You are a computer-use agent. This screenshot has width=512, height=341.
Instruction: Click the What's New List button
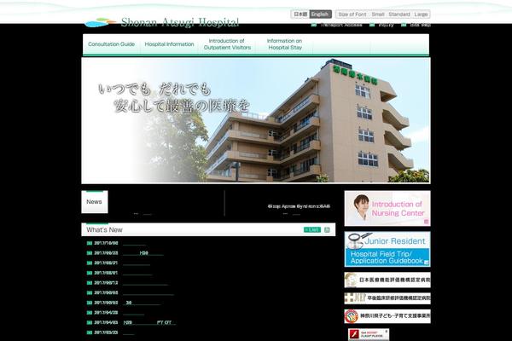pyautogui.click(x=312, y=229)
